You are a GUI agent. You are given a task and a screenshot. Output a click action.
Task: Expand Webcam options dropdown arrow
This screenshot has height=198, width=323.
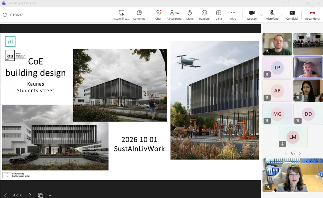point(261,15)
